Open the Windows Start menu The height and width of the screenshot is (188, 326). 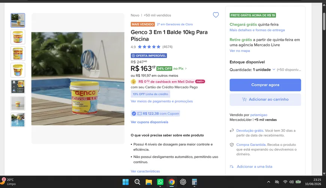[x=126, y=182]
